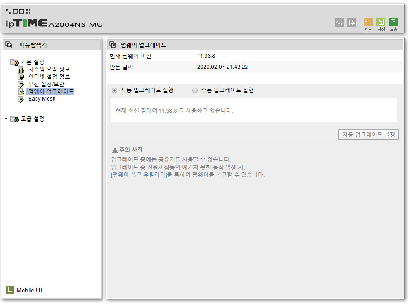The image size is (410, 304).
Task: Click the 고급 설정 folder icon
Action: (14, 119)
